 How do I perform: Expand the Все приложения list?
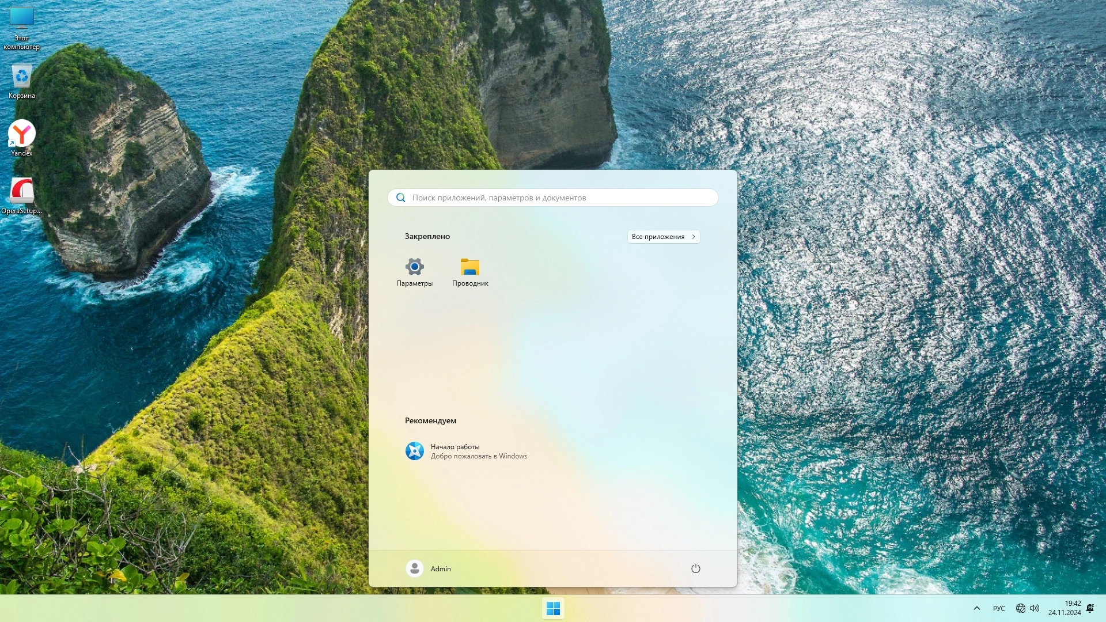pyautogui.click(x=663, y=237)
